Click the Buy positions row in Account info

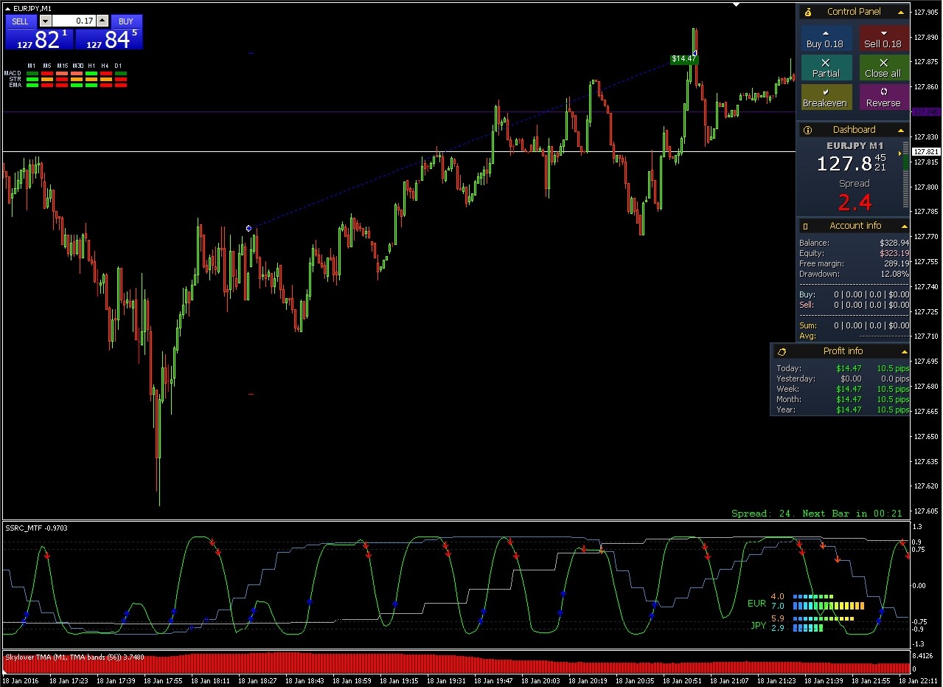855,294
